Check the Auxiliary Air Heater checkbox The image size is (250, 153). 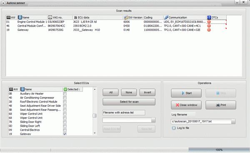click(65, 94)
